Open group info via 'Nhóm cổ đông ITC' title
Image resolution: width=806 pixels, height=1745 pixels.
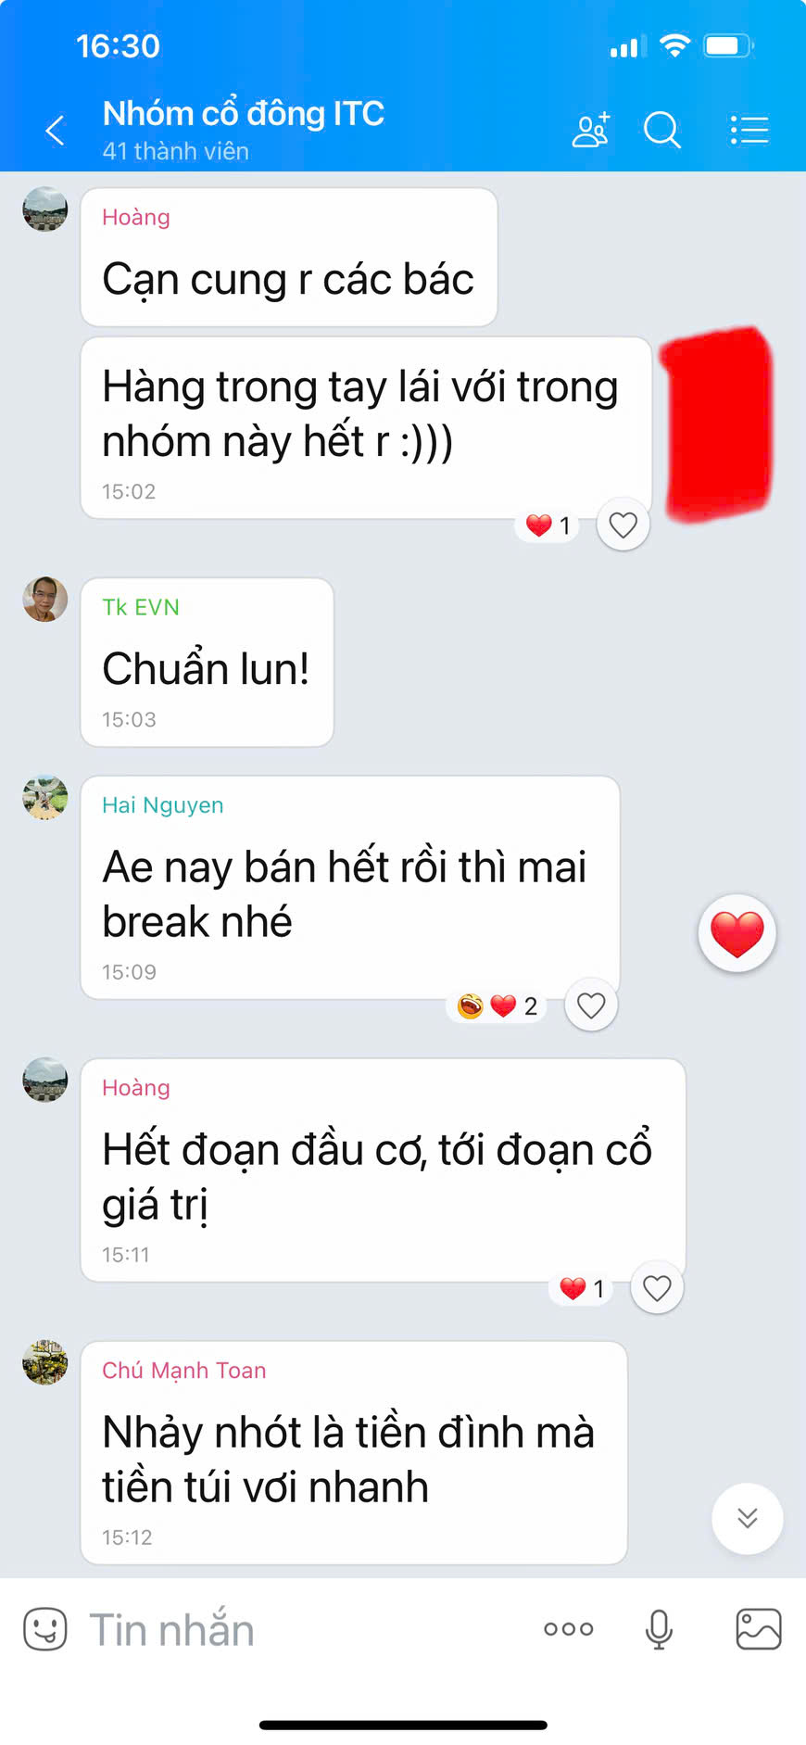click(243, 113)
